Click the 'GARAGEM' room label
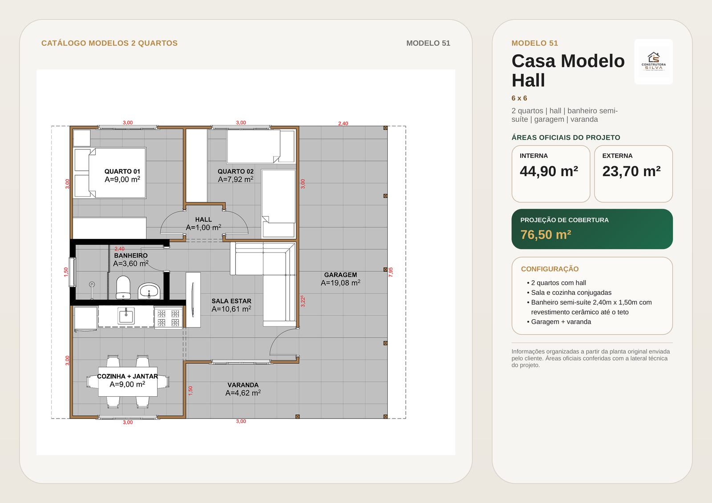Image resolution: width=712 pixels, height=503 pixels. (340, 275)
